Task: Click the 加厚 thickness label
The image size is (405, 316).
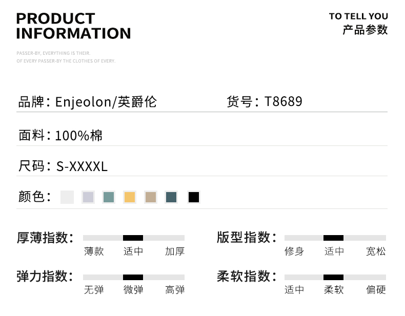Action: [x=175, y=251]
